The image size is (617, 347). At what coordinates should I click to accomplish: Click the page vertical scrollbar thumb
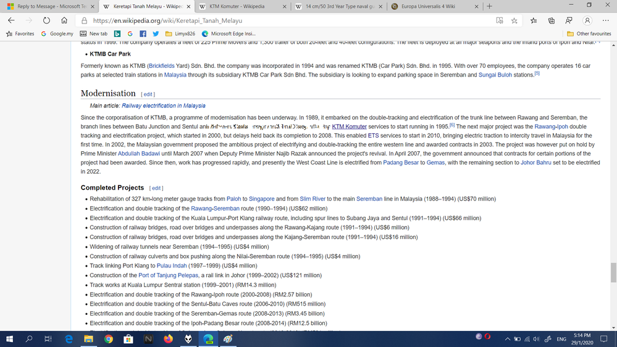coord(613,272)
